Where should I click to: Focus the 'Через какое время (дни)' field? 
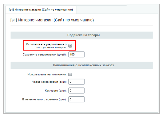click(76, 82)
